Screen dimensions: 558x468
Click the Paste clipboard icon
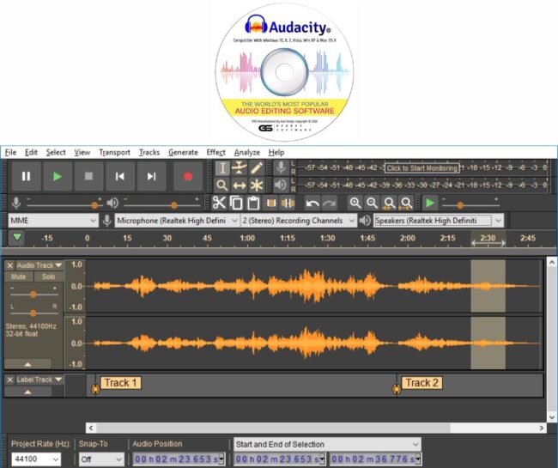(x=253, y=203)
